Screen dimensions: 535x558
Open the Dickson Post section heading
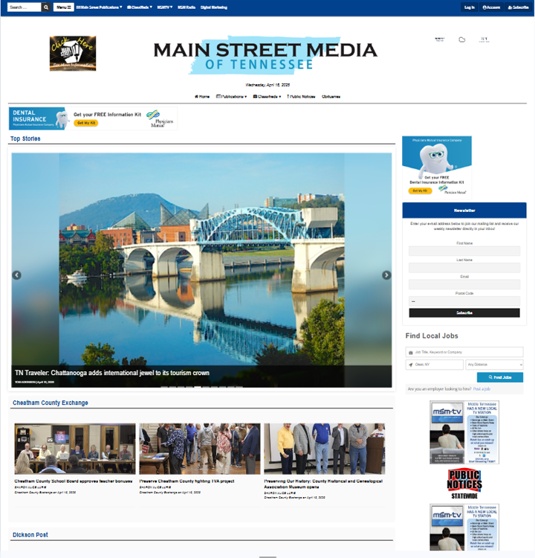(x=30, y=535)
